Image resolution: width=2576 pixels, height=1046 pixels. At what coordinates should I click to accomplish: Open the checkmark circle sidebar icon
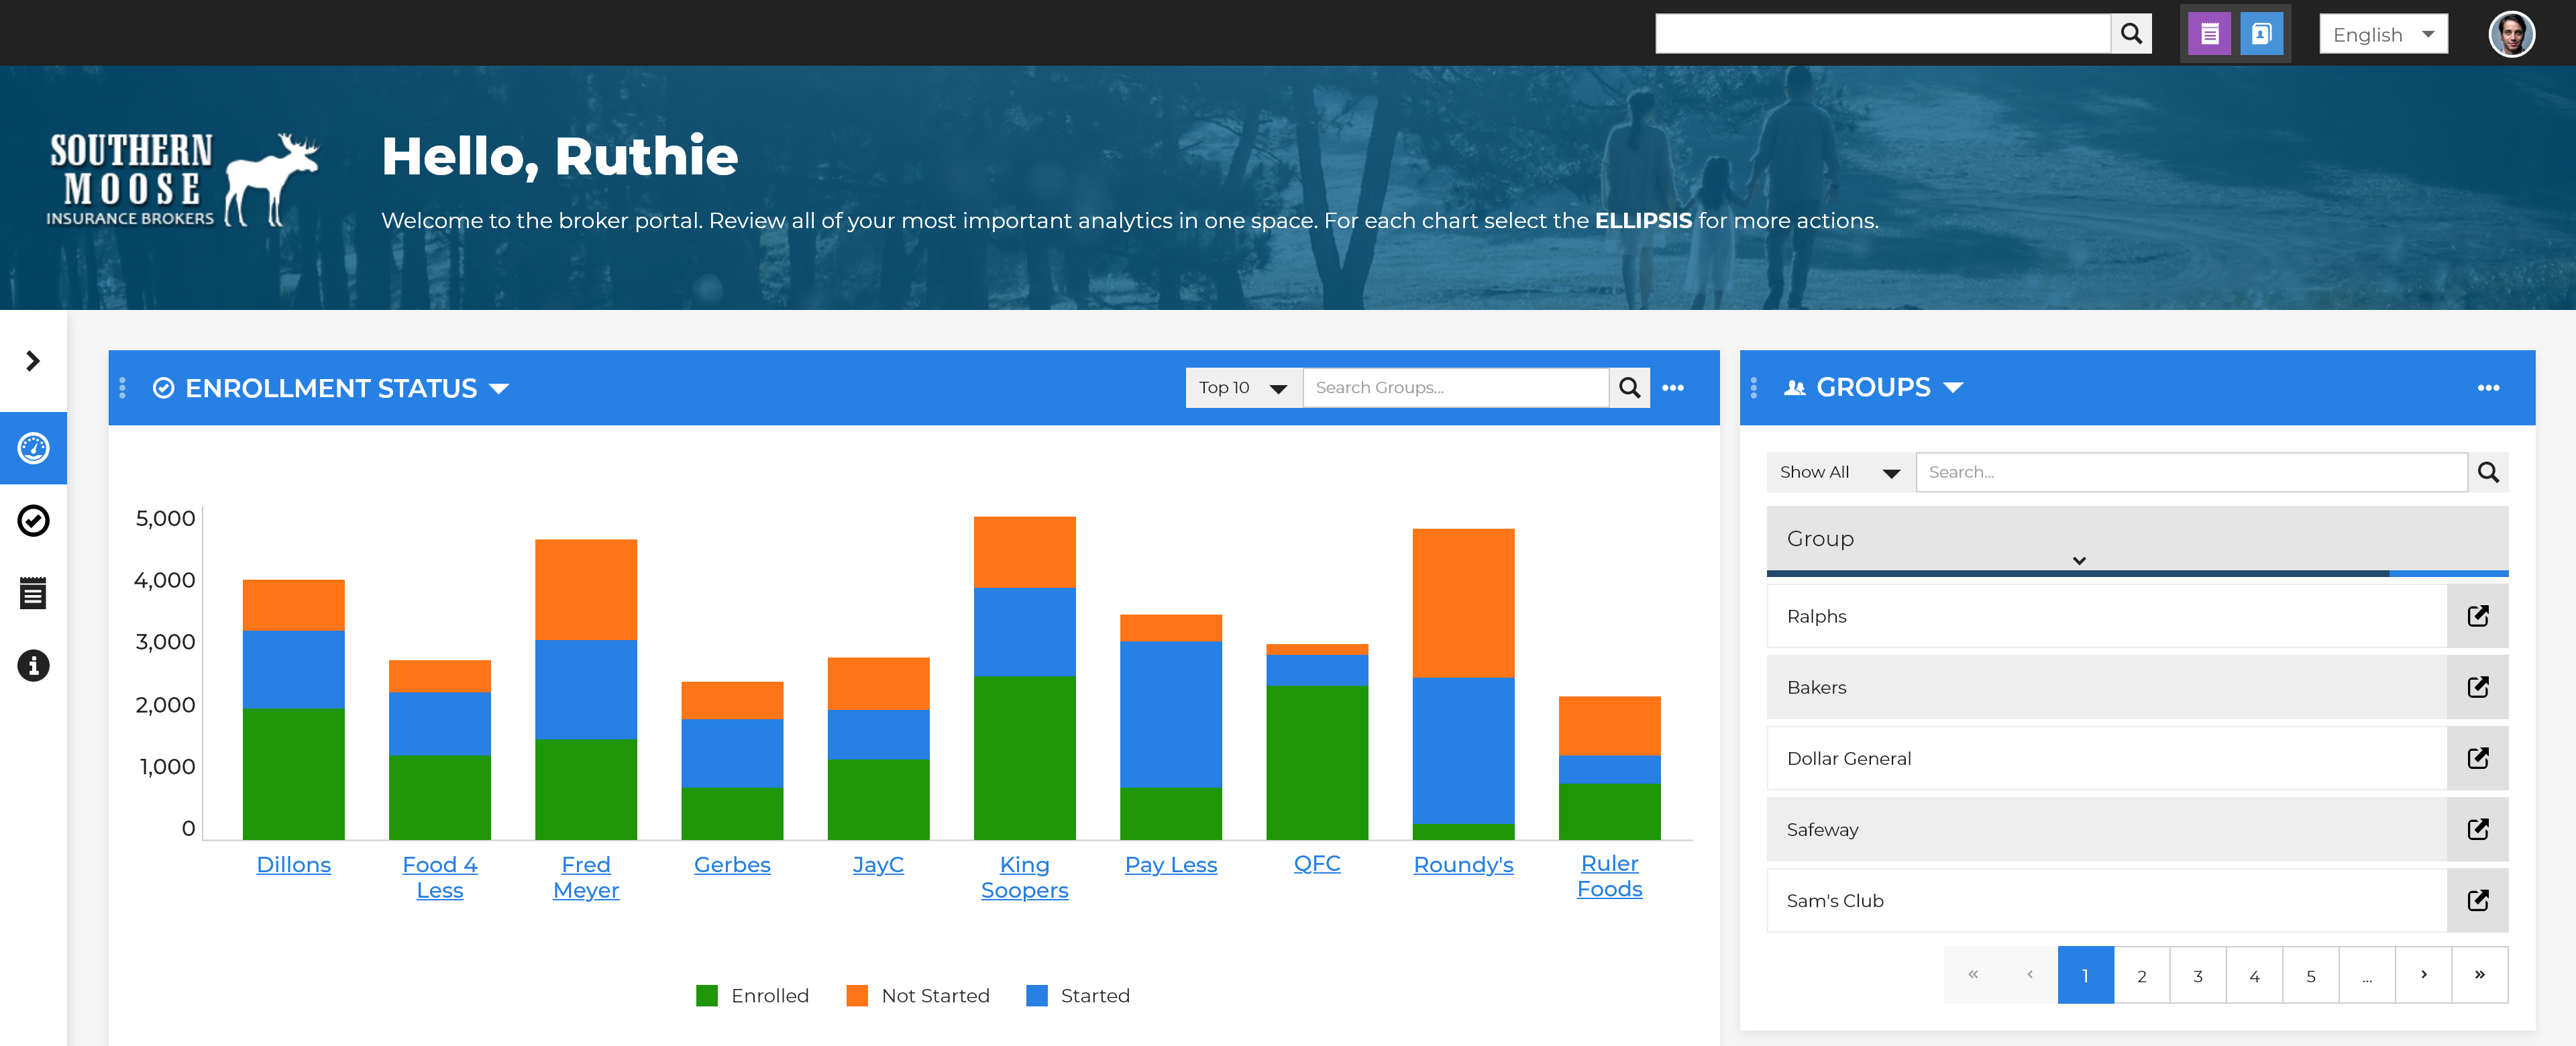[x=33, y=520]
